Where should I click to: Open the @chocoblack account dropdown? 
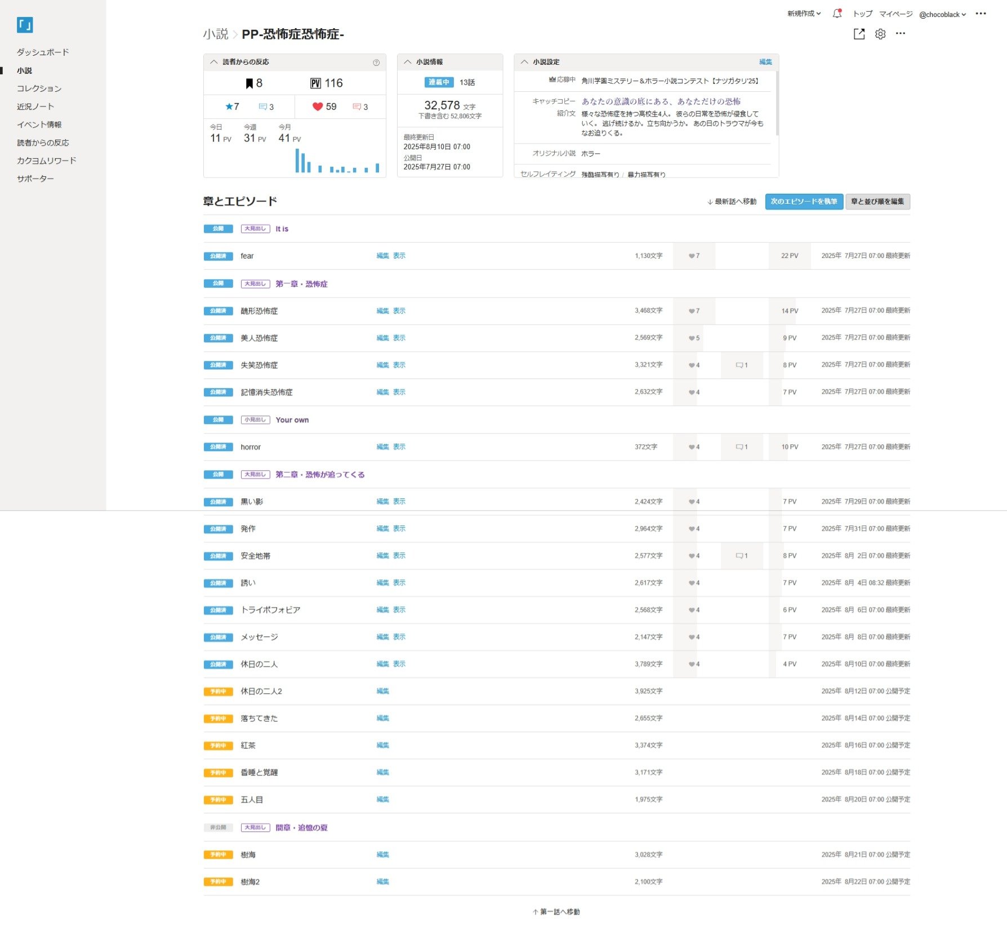tap(942, 15)
